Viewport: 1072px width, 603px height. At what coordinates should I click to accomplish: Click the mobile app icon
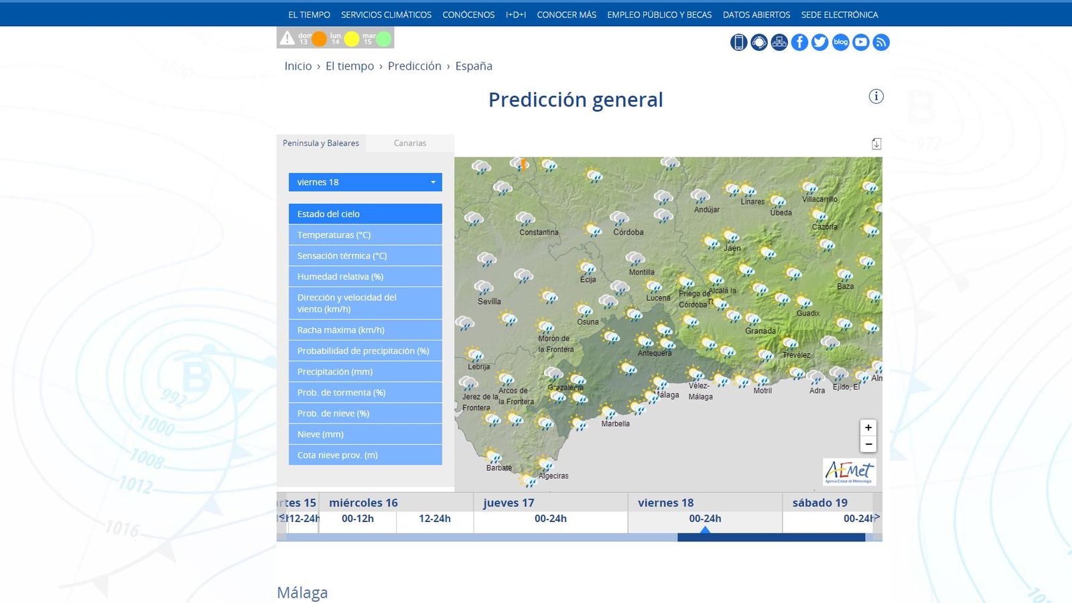[x=738, y=42]
